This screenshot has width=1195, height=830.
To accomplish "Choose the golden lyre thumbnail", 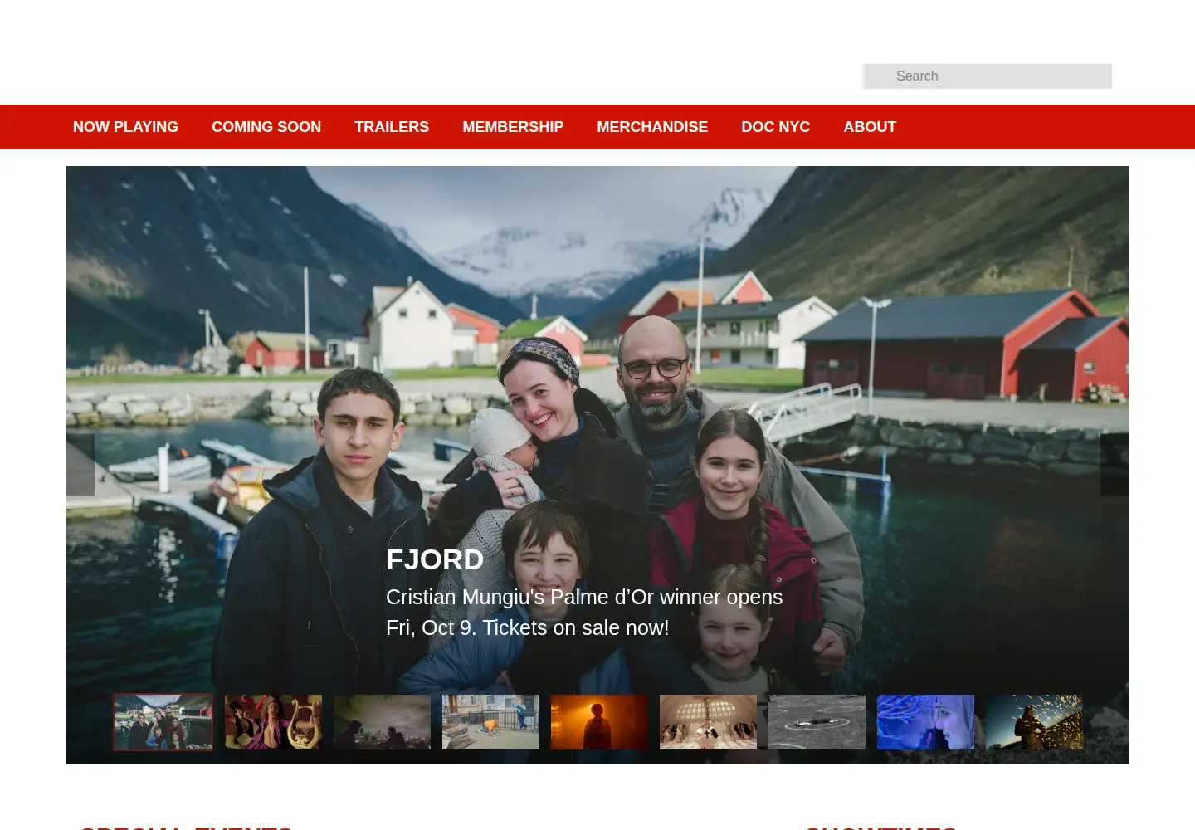I will [273, 722].
